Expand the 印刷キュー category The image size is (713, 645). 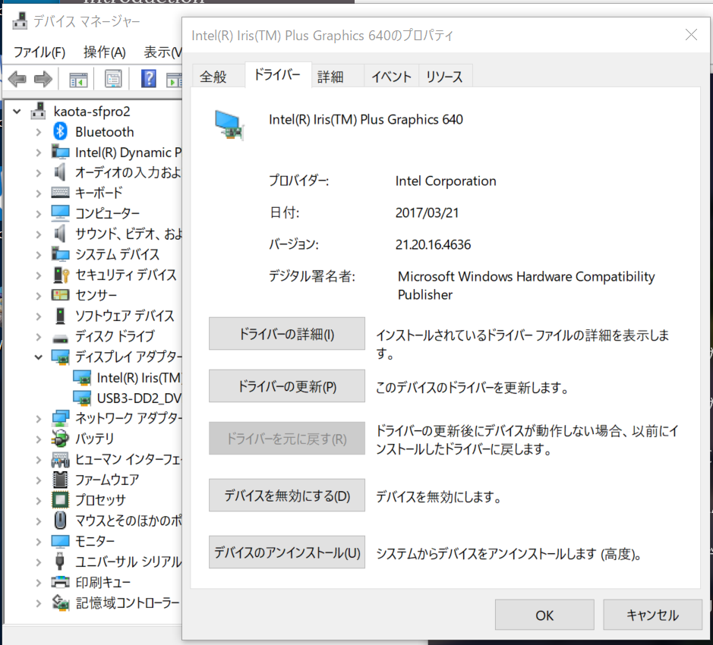[x=39, y=582]
